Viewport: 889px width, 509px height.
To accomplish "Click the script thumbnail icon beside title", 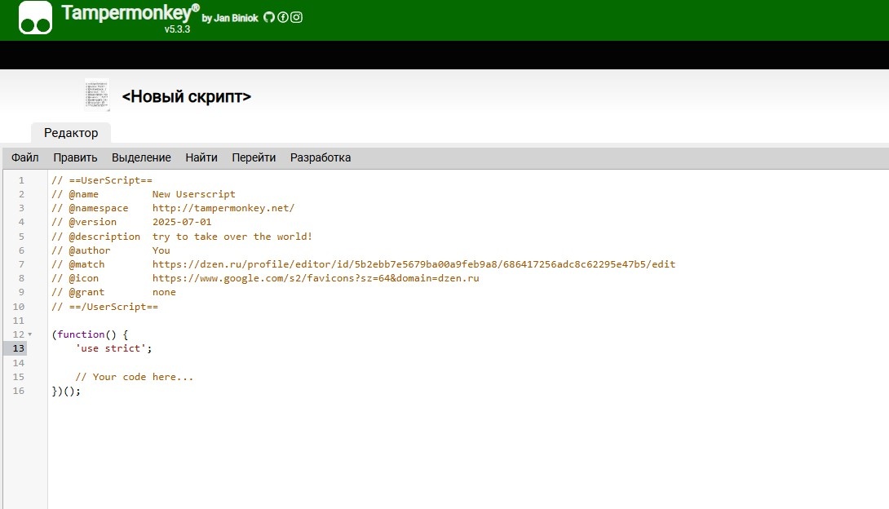I will [x=97, y=95].
